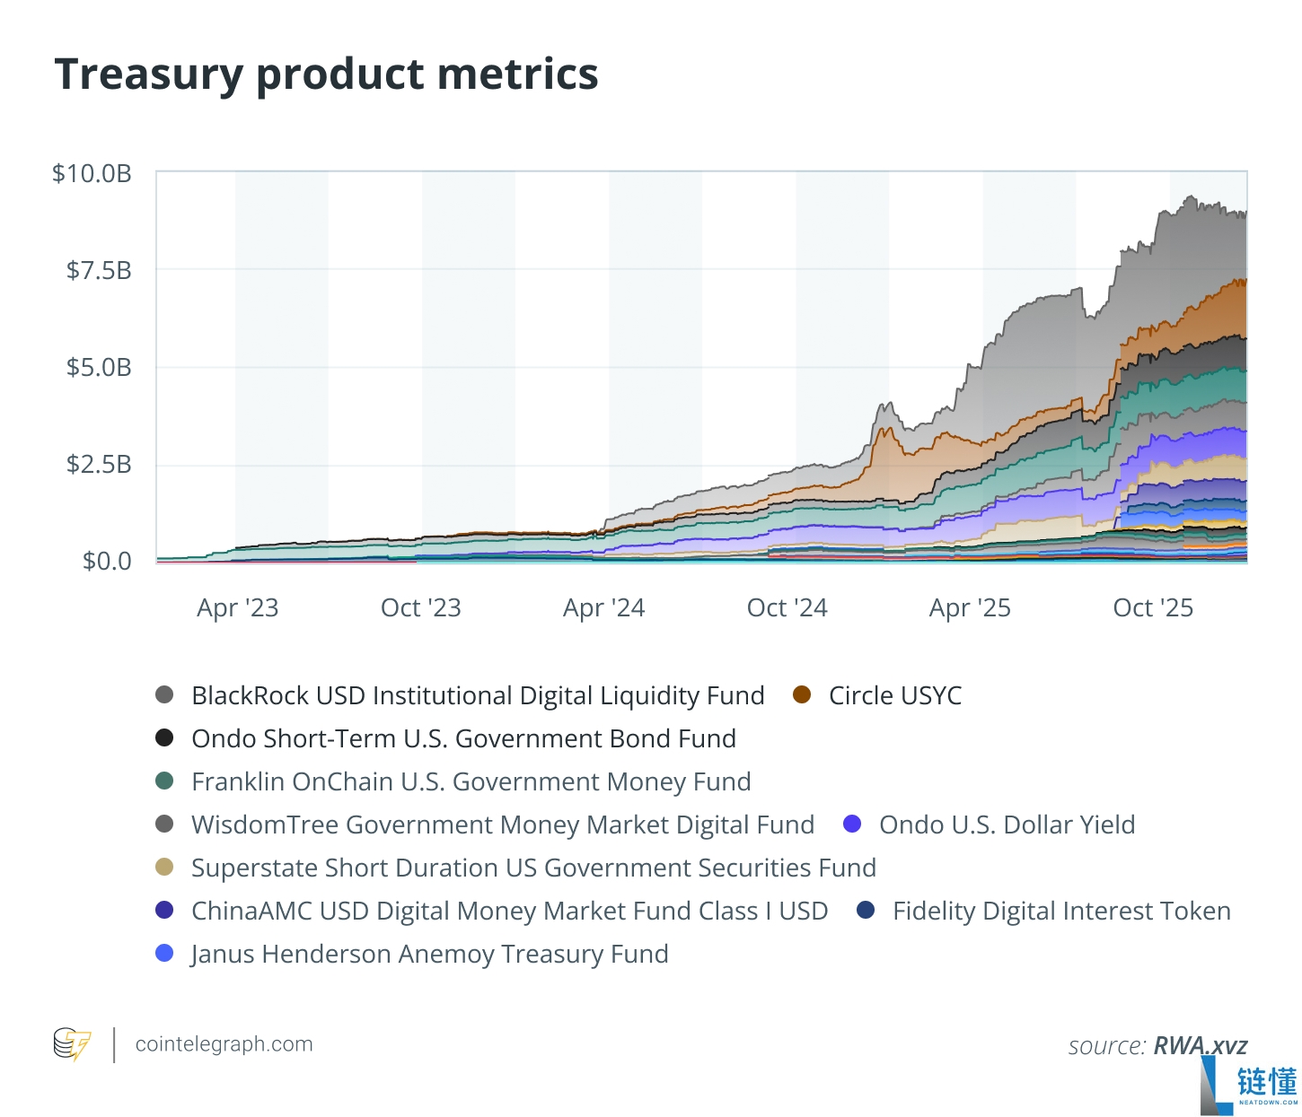Toggle ChinaAMC USD Digital Money Market Fund label
The height and width of the screenshot is (1117, 1302).
coord(509,912)
